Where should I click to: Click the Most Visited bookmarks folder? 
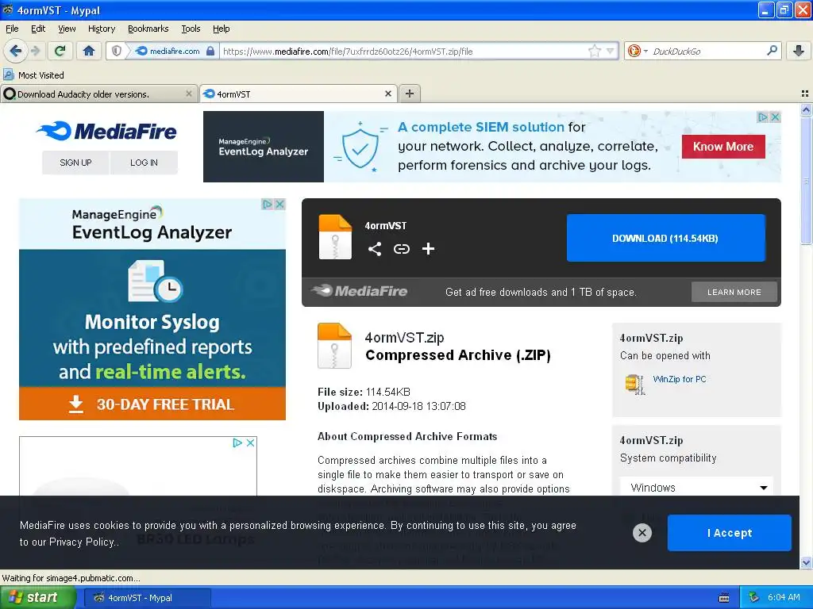pos(34,75)
